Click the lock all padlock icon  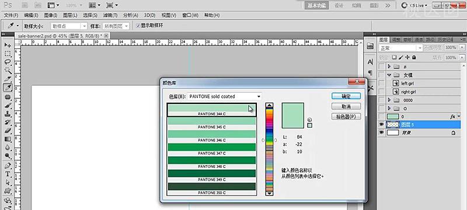pos(414,57)
